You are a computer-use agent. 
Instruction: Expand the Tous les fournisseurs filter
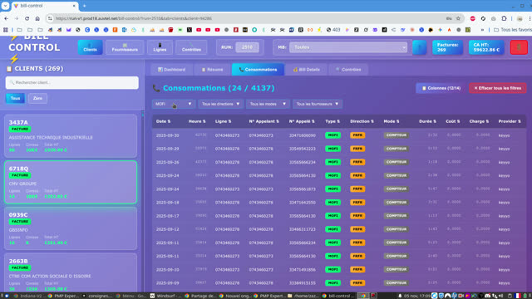point(318,104)
